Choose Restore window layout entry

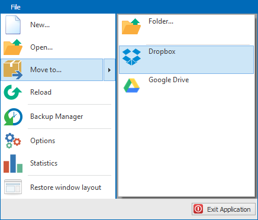click(58, 187)
